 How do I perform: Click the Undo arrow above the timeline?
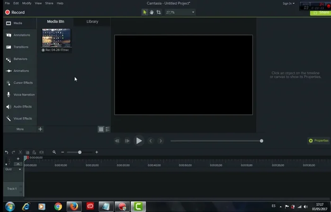pos(7,152)
